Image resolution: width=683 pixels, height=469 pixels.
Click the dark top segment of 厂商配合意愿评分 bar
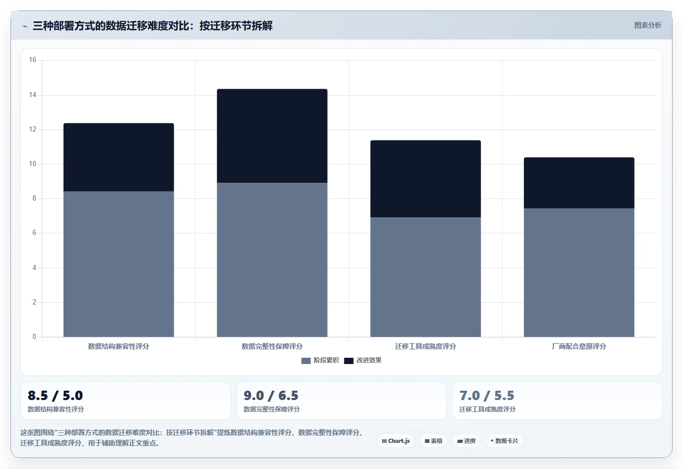tap(579, 183)
